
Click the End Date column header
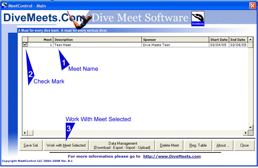(x=238, y=39)
